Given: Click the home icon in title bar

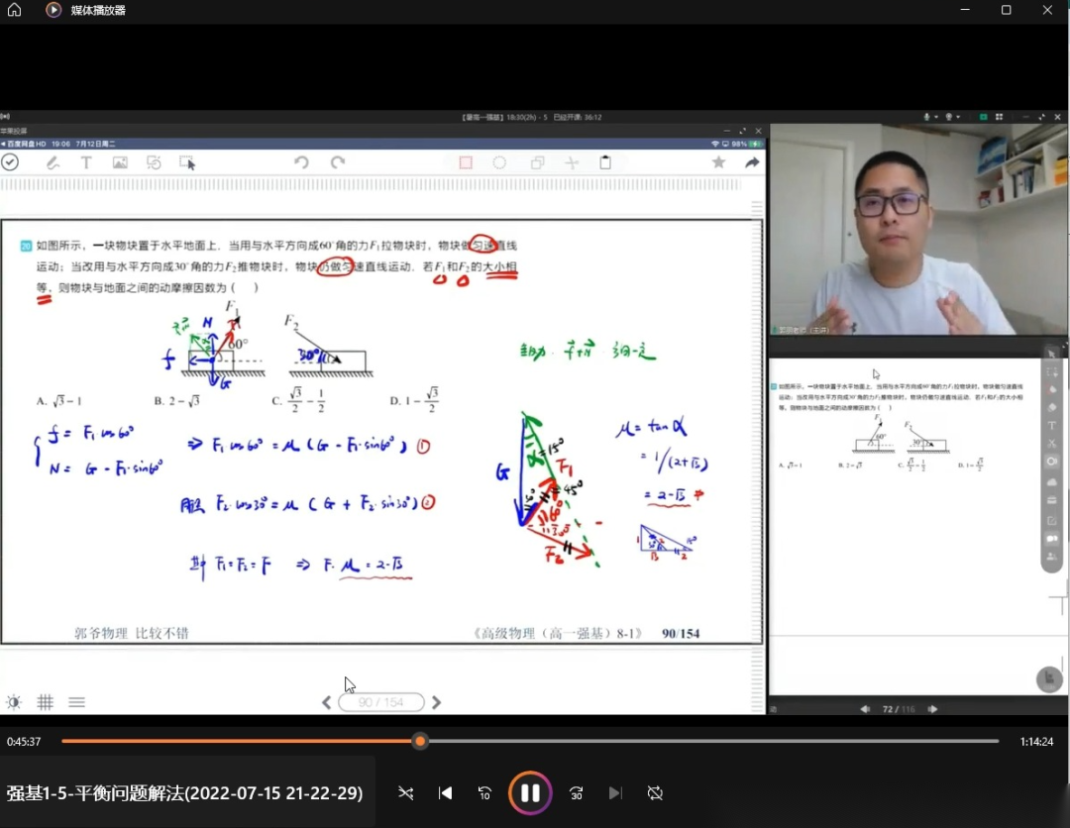Looking at the screenshot, I should point(14,10).
